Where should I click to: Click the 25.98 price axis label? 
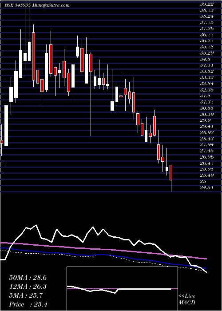(206, 169)
